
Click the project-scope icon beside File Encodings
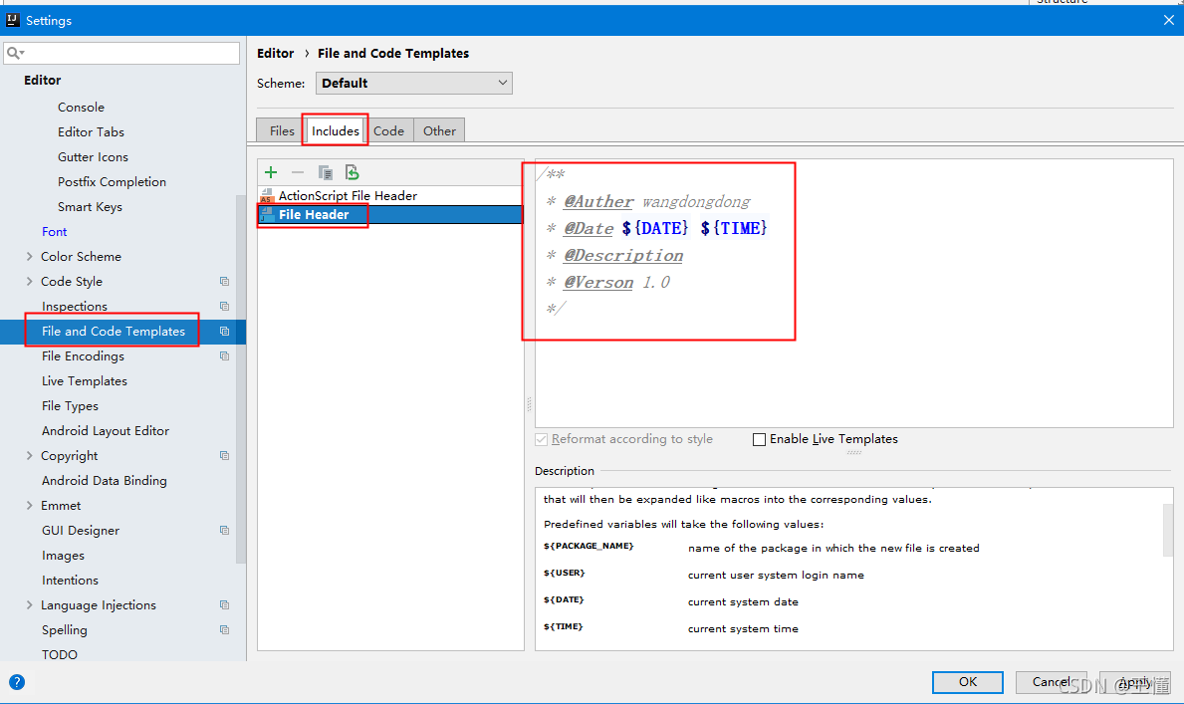tap(224, 355)
